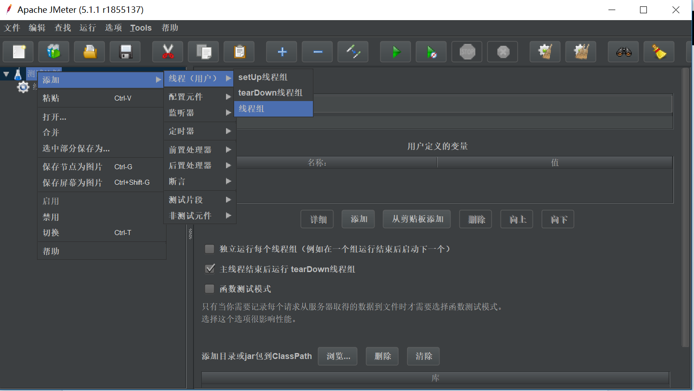This screenshot has width=694, height=391.
Task: Click the 清除 button
Action: [423, 356]
